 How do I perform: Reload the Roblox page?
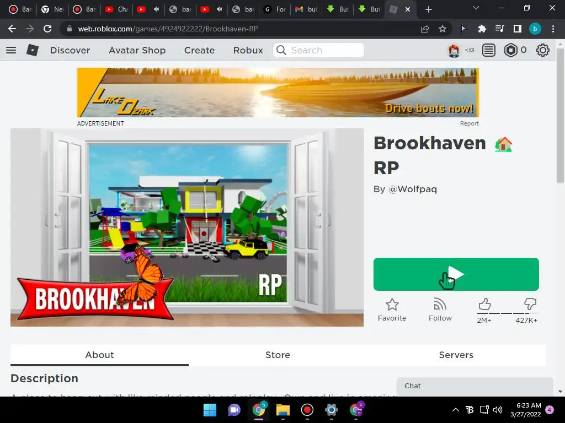[47, 29]
